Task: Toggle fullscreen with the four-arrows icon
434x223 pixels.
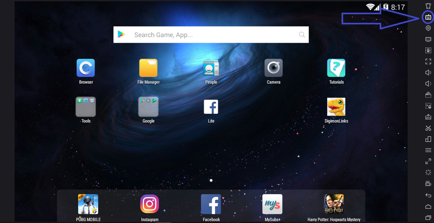Action: (428, 61)
